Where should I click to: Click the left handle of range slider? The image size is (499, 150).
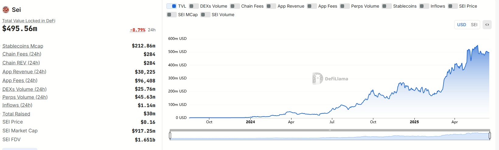[170, 135]
